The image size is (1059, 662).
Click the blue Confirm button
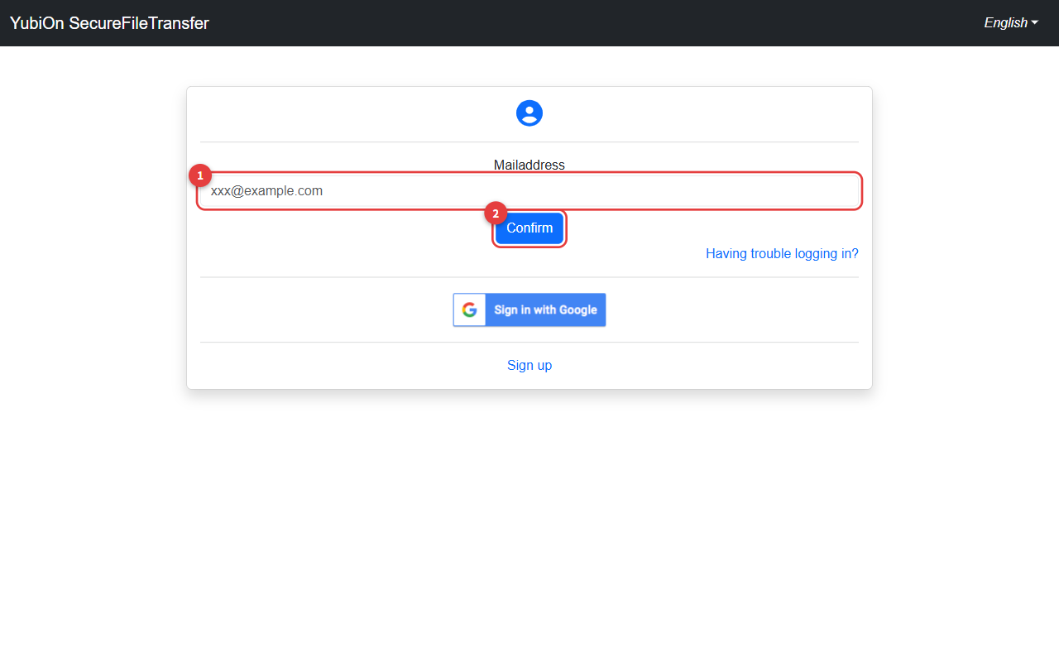pyautogui.click(x=529, y=228)
